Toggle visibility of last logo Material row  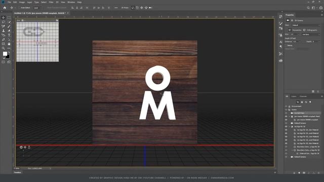(x=286, y=143)
